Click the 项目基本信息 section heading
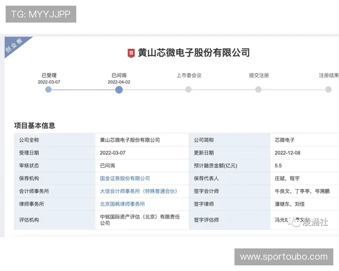The width and height of the screenshot is (339, 271). 34,125
